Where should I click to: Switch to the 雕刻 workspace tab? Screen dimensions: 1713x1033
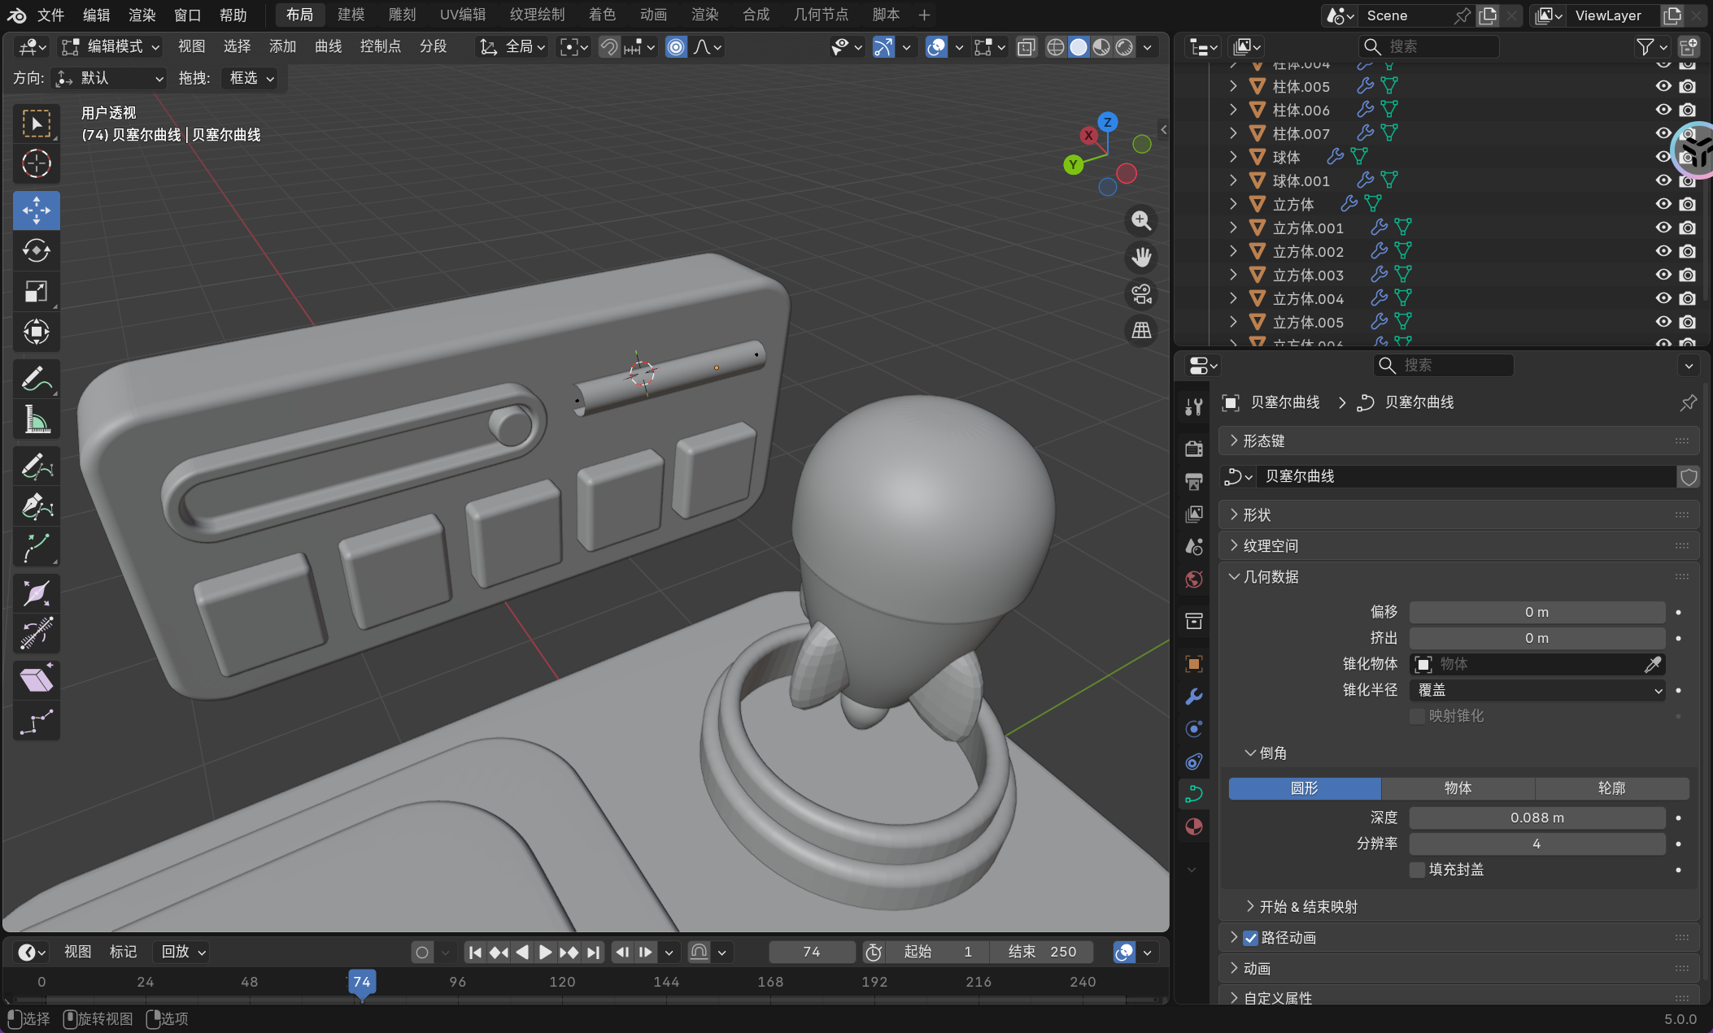click(x=402, y=15)
